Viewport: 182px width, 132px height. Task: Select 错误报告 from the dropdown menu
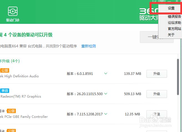click(174, 16)
